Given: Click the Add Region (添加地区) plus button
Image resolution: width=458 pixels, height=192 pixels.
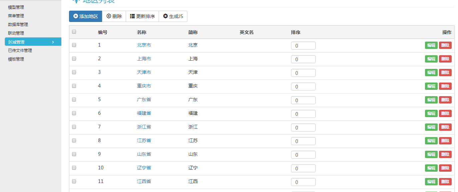Looking at the screenshot, I should click(x=86, y=16).
